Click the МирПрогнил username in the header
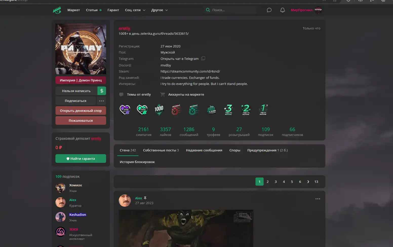 (x=302, y=10)
